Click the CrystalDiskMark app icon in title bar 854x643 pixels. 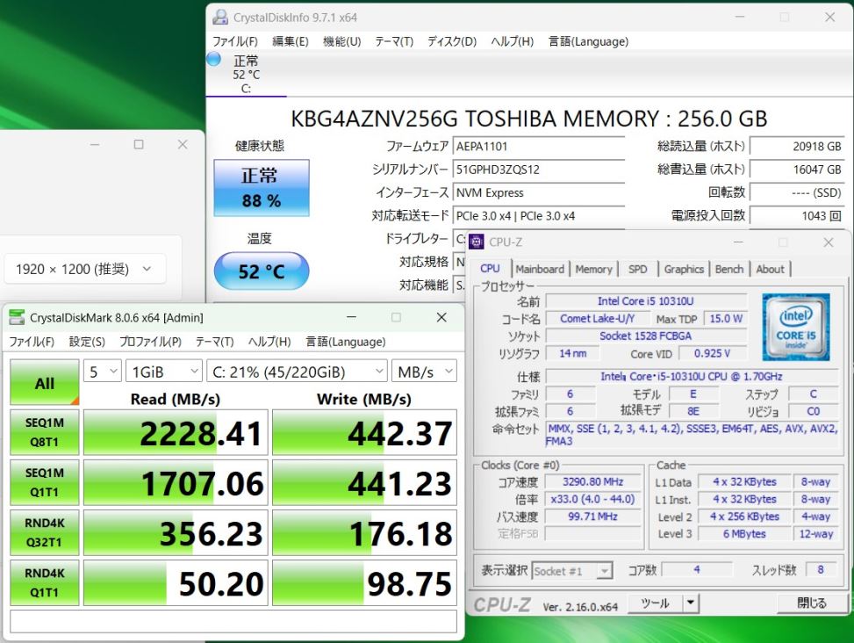(x=17, y=317)
